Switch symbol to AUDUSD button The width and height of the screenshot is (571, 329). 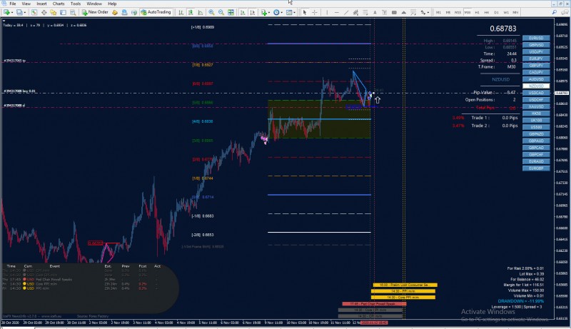pyautogui.click(x=536, y=79)
